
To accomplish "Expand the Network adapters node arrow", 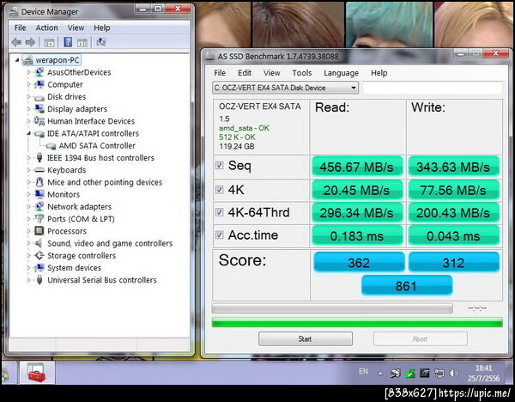I will [29, 206].
